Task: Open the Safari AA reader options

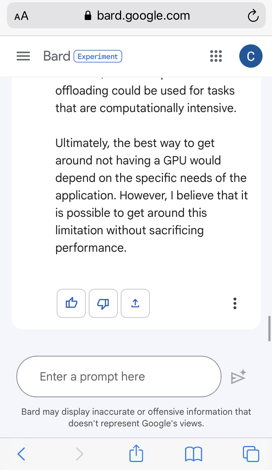Action: (x=21, y=16)
